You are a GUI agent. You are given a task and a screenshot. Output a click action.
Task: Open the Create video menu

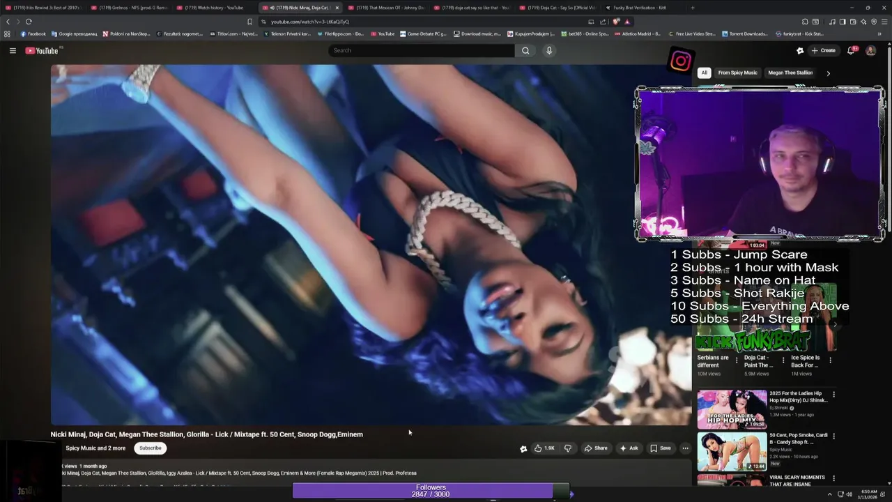click(823, 50)
